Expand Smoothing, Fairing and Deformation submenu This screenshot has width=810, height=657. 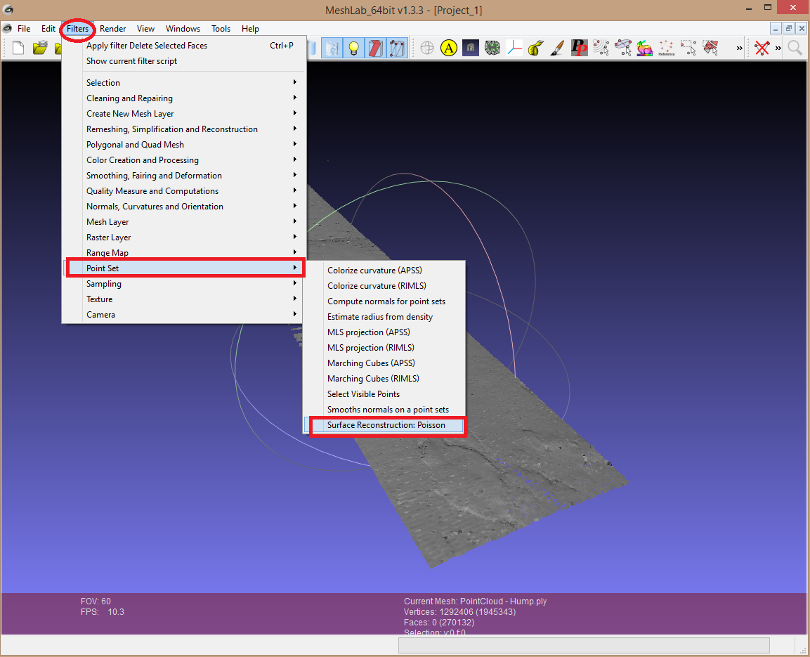(184, 176)
